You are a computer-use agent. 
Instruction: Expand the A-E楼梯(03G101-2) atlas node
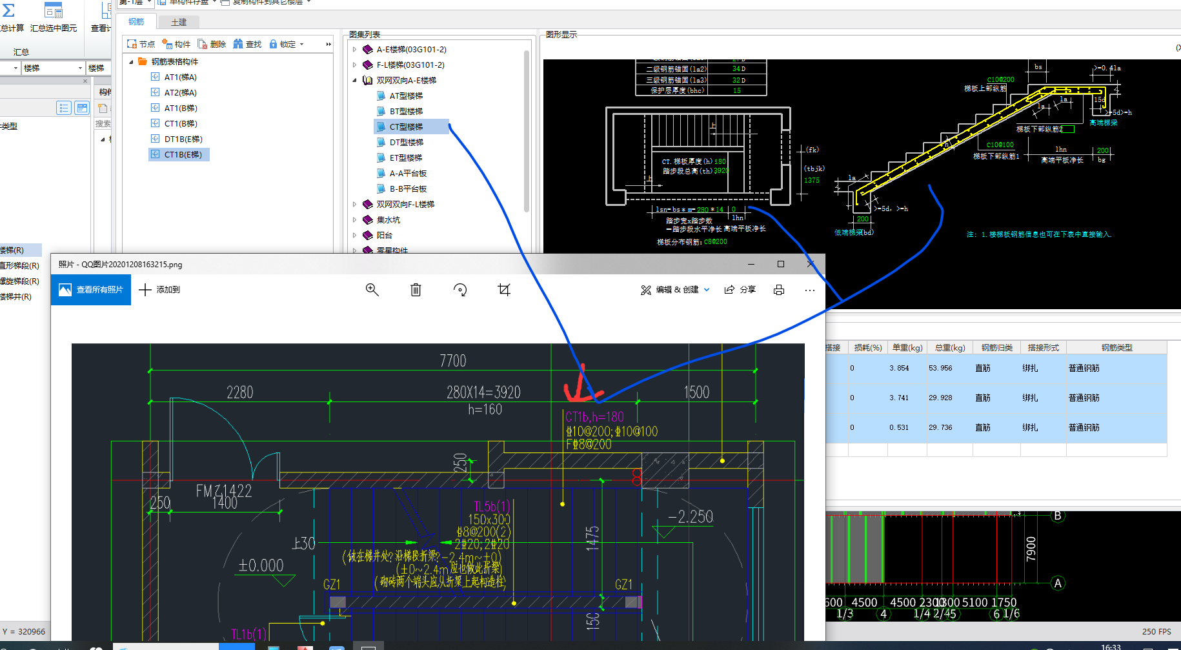354,49
